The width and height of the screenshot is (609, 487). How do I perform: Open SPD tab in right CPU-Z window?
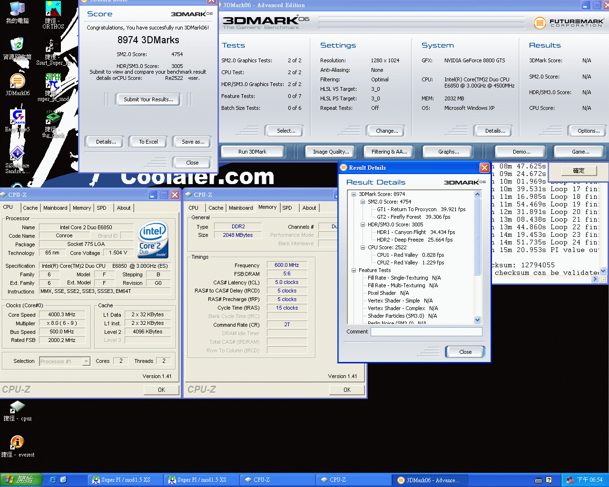[x=287, y=208]
